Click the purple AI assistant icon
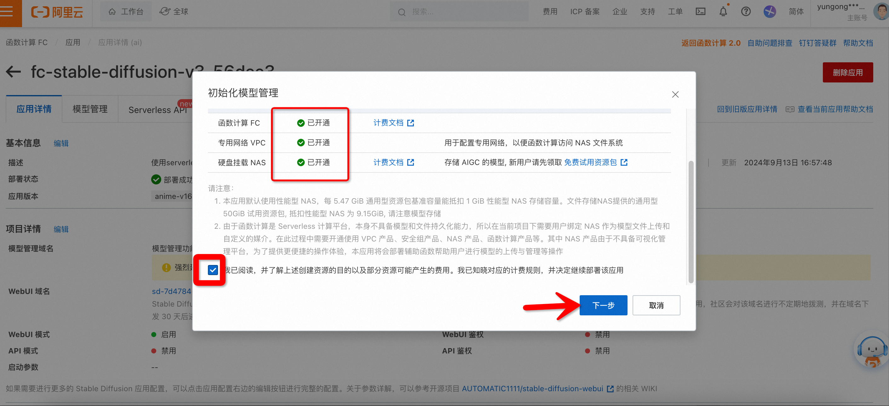Viewport: 889px width, 406px height. (x=770, y=12)
